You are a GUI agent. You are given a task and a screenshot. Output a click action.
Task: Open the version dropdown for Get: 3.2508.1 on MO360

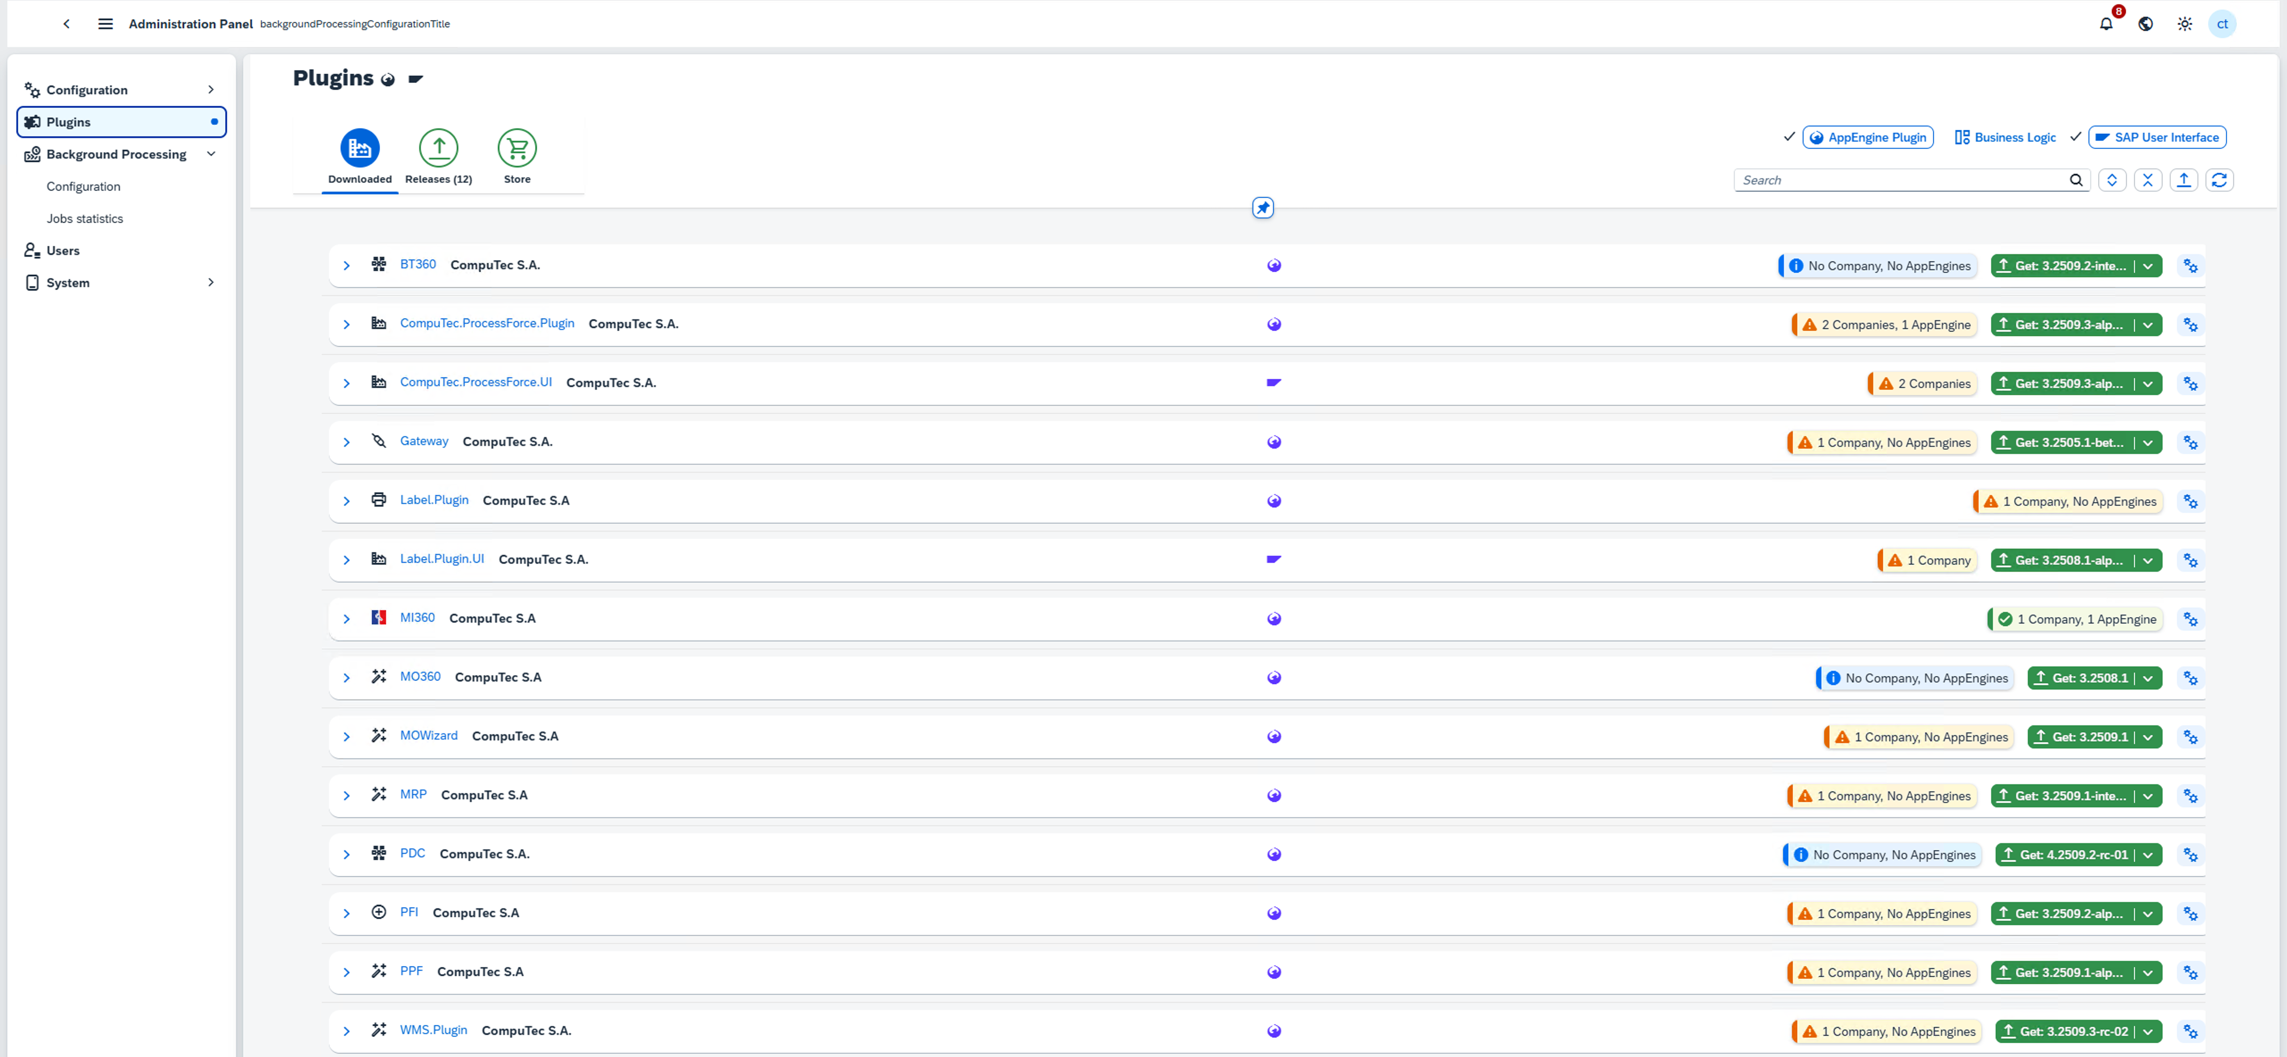pos(2148,677)
